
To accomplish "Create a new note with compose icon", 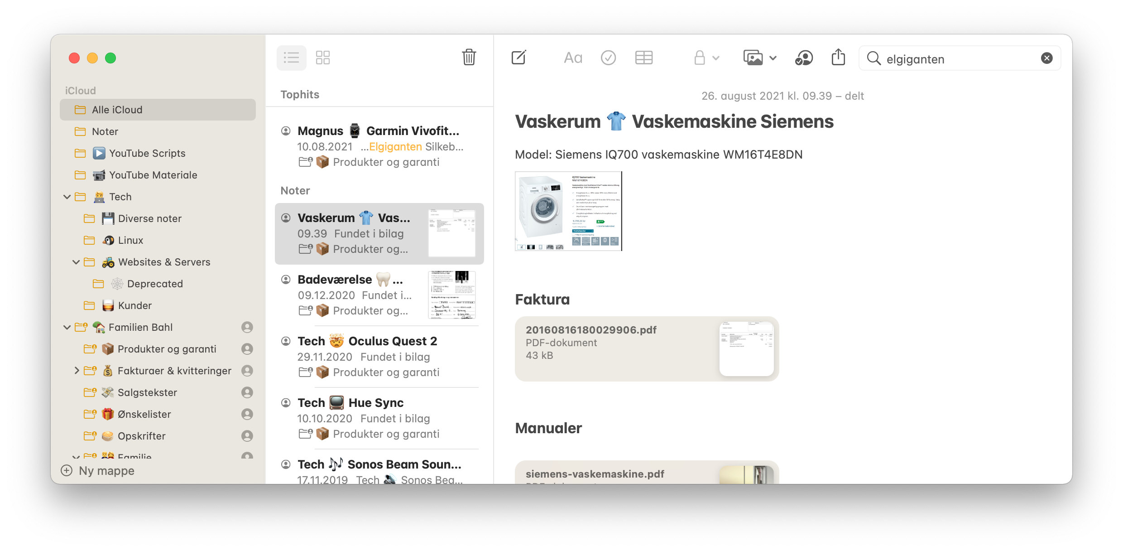I will click(518, 58).
